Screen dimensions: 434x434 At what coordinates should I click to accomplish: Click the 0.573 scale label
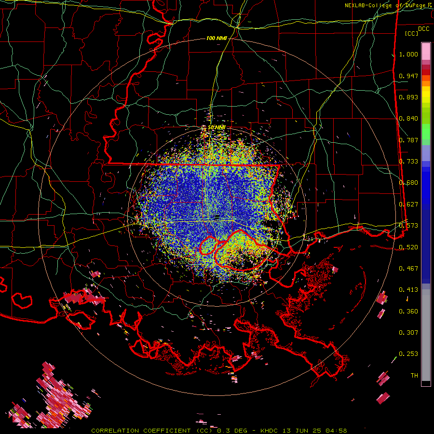point(408,226)
